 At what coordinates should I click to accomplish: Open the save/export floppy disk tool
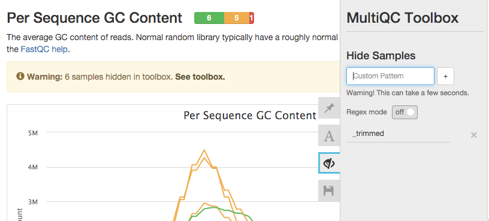tap(329, 190)
